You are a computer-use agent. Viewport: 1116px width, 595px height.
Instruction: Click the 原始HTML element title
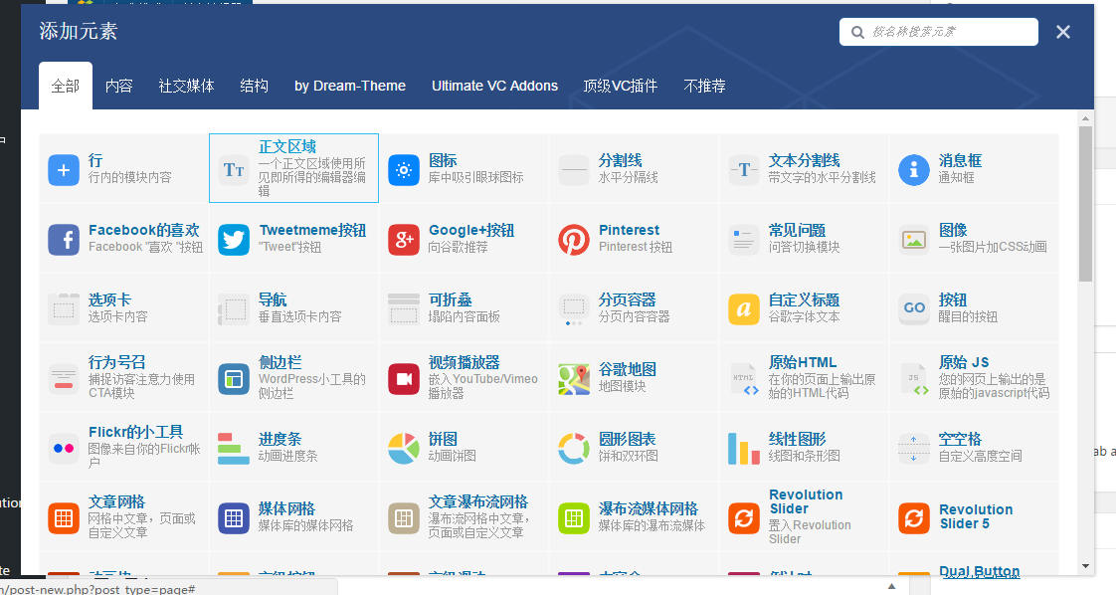[x=803, y=362]
